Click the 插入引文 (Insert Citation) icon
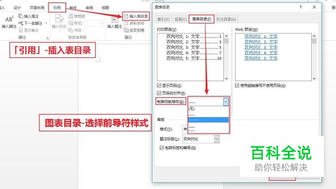This screenshot has width=336, height=189. (x=59, y=18)
